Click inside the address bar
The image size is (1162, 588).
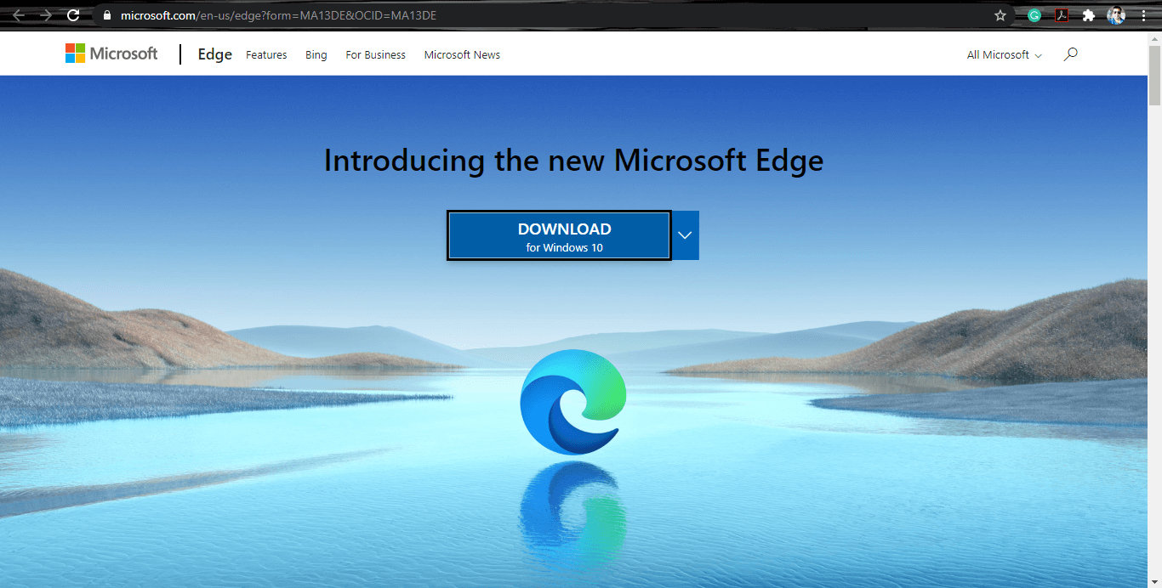(340, 15)
